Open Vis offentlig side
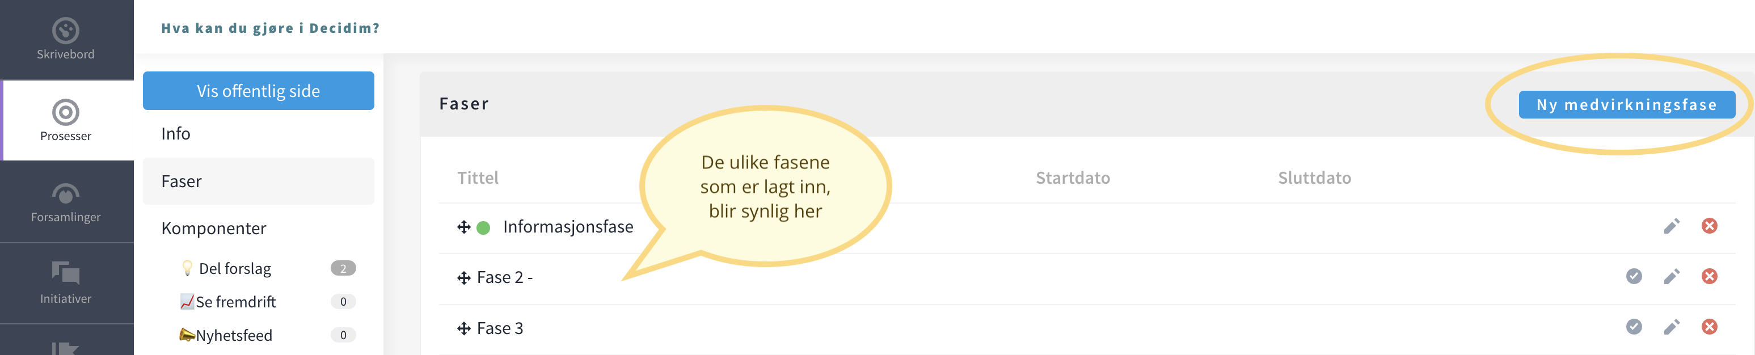The height and width of the screenshot is (355, 1755). pyautogui.click(x=258, y=90)
